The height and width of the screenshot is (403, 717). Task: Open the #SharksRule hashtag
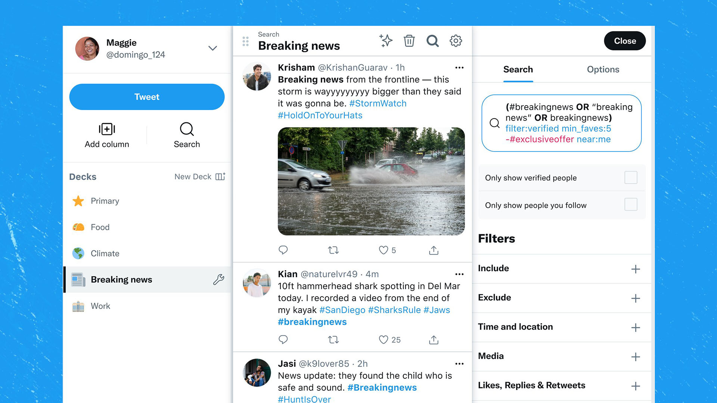(x=394, y=310)
